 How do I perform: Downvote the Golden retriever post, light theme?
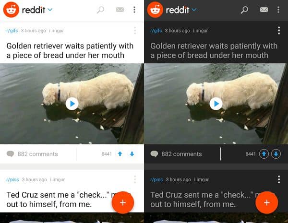click(x=132, y=154)
